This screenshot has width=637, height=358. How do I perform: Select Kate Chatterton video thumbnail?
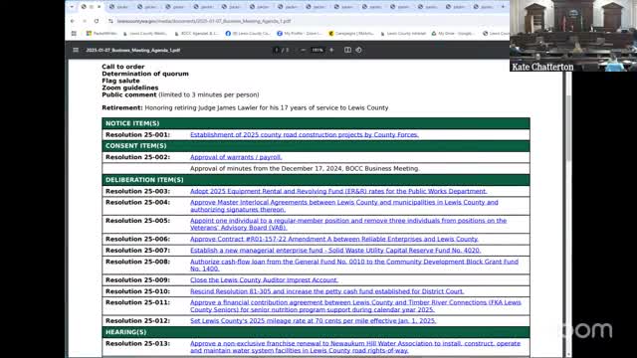[573, 36]
